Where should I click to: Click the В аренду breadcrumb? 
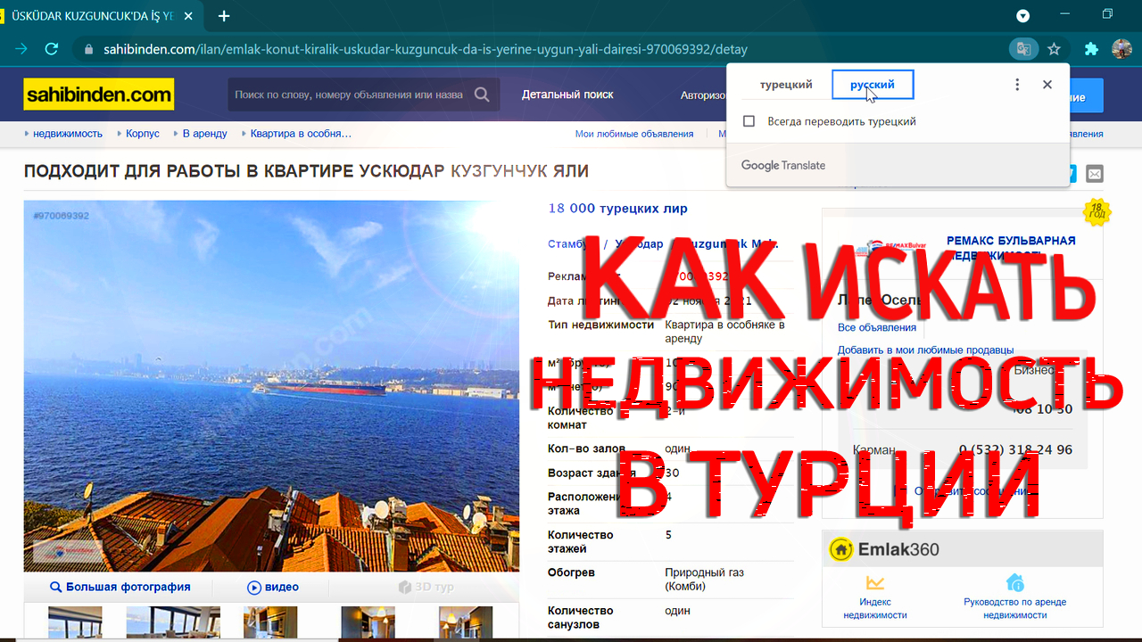[x=205, y=134]
